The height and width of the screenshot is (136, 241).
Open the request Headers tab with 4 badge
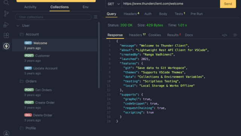tap(131, 14)
